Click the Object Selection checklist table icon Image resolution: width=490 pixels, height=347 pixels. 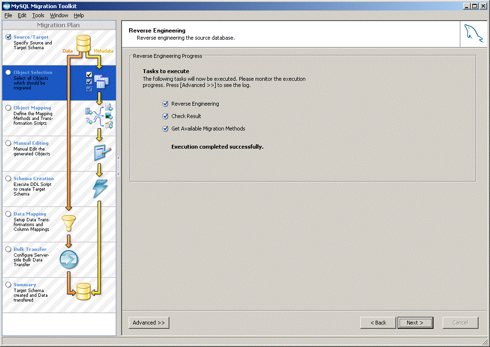[x=98, y=81]
